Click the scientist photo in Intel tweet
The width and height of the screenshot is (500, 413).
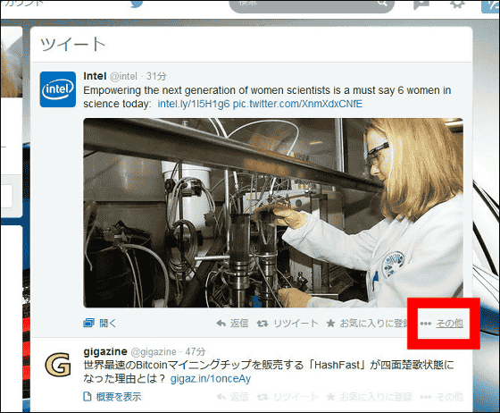(x=273, y=213)
